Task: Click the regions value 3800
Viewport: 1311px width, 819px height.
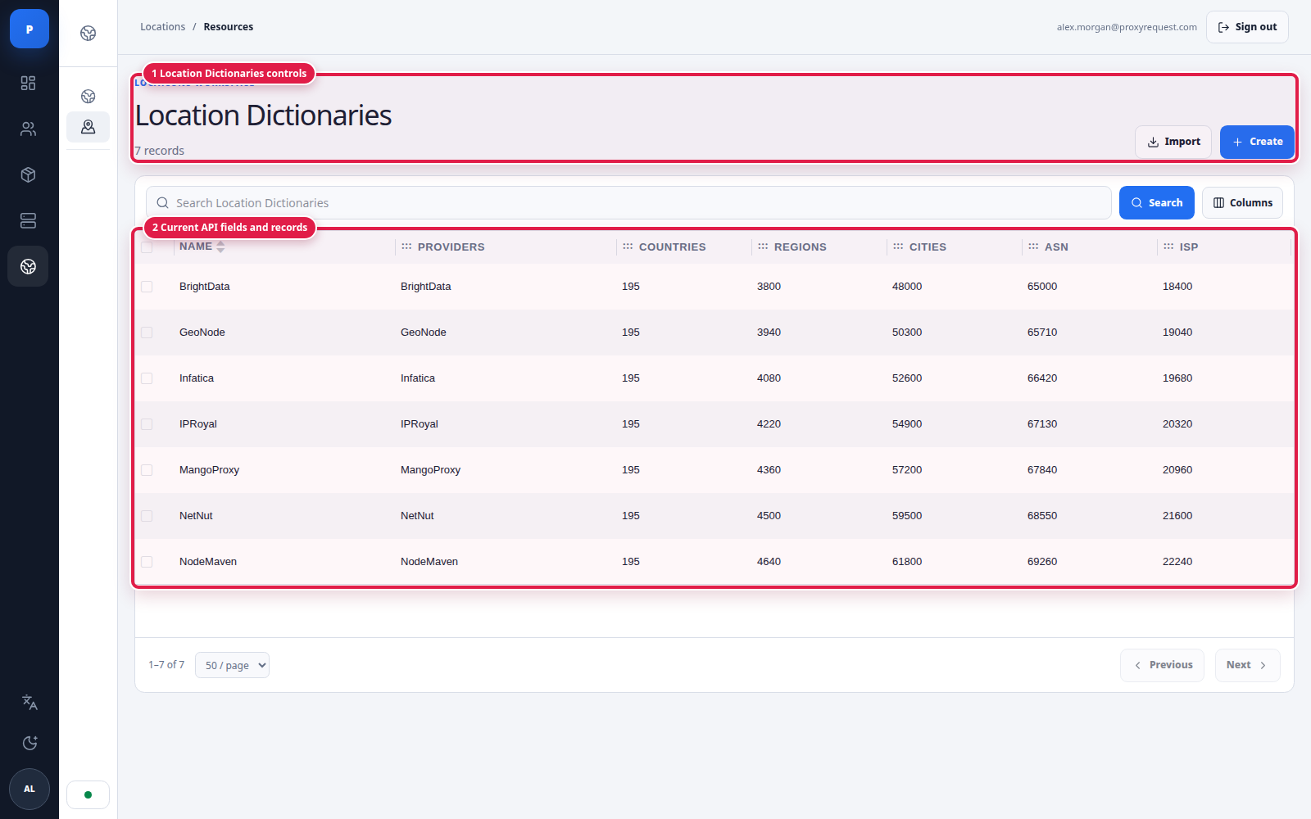Action: coord(769,287)
